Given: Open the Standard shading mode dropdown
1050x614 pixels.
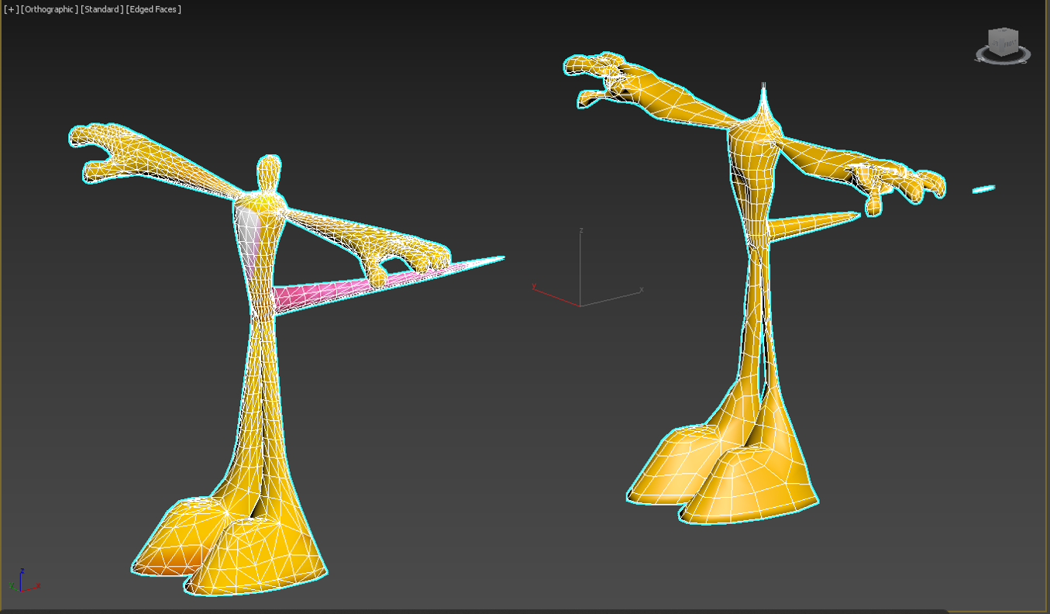Looking at the screenshot, I should 102,9.
